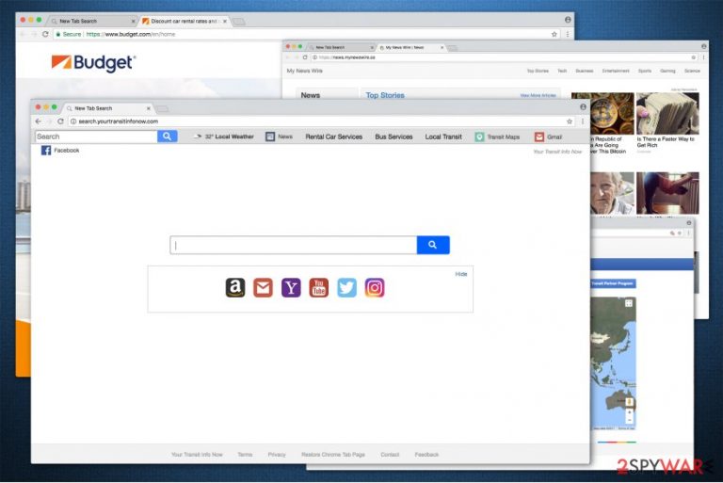The height and width of the screenshot is (483, 723).
Task: Open the Facebook bookmark link
Action: tap(60, 151)
